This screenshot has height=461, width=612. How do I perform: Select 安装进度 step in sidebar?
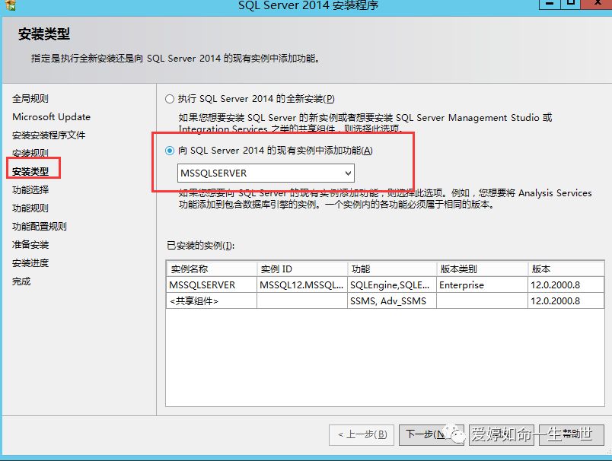point(30,263)
